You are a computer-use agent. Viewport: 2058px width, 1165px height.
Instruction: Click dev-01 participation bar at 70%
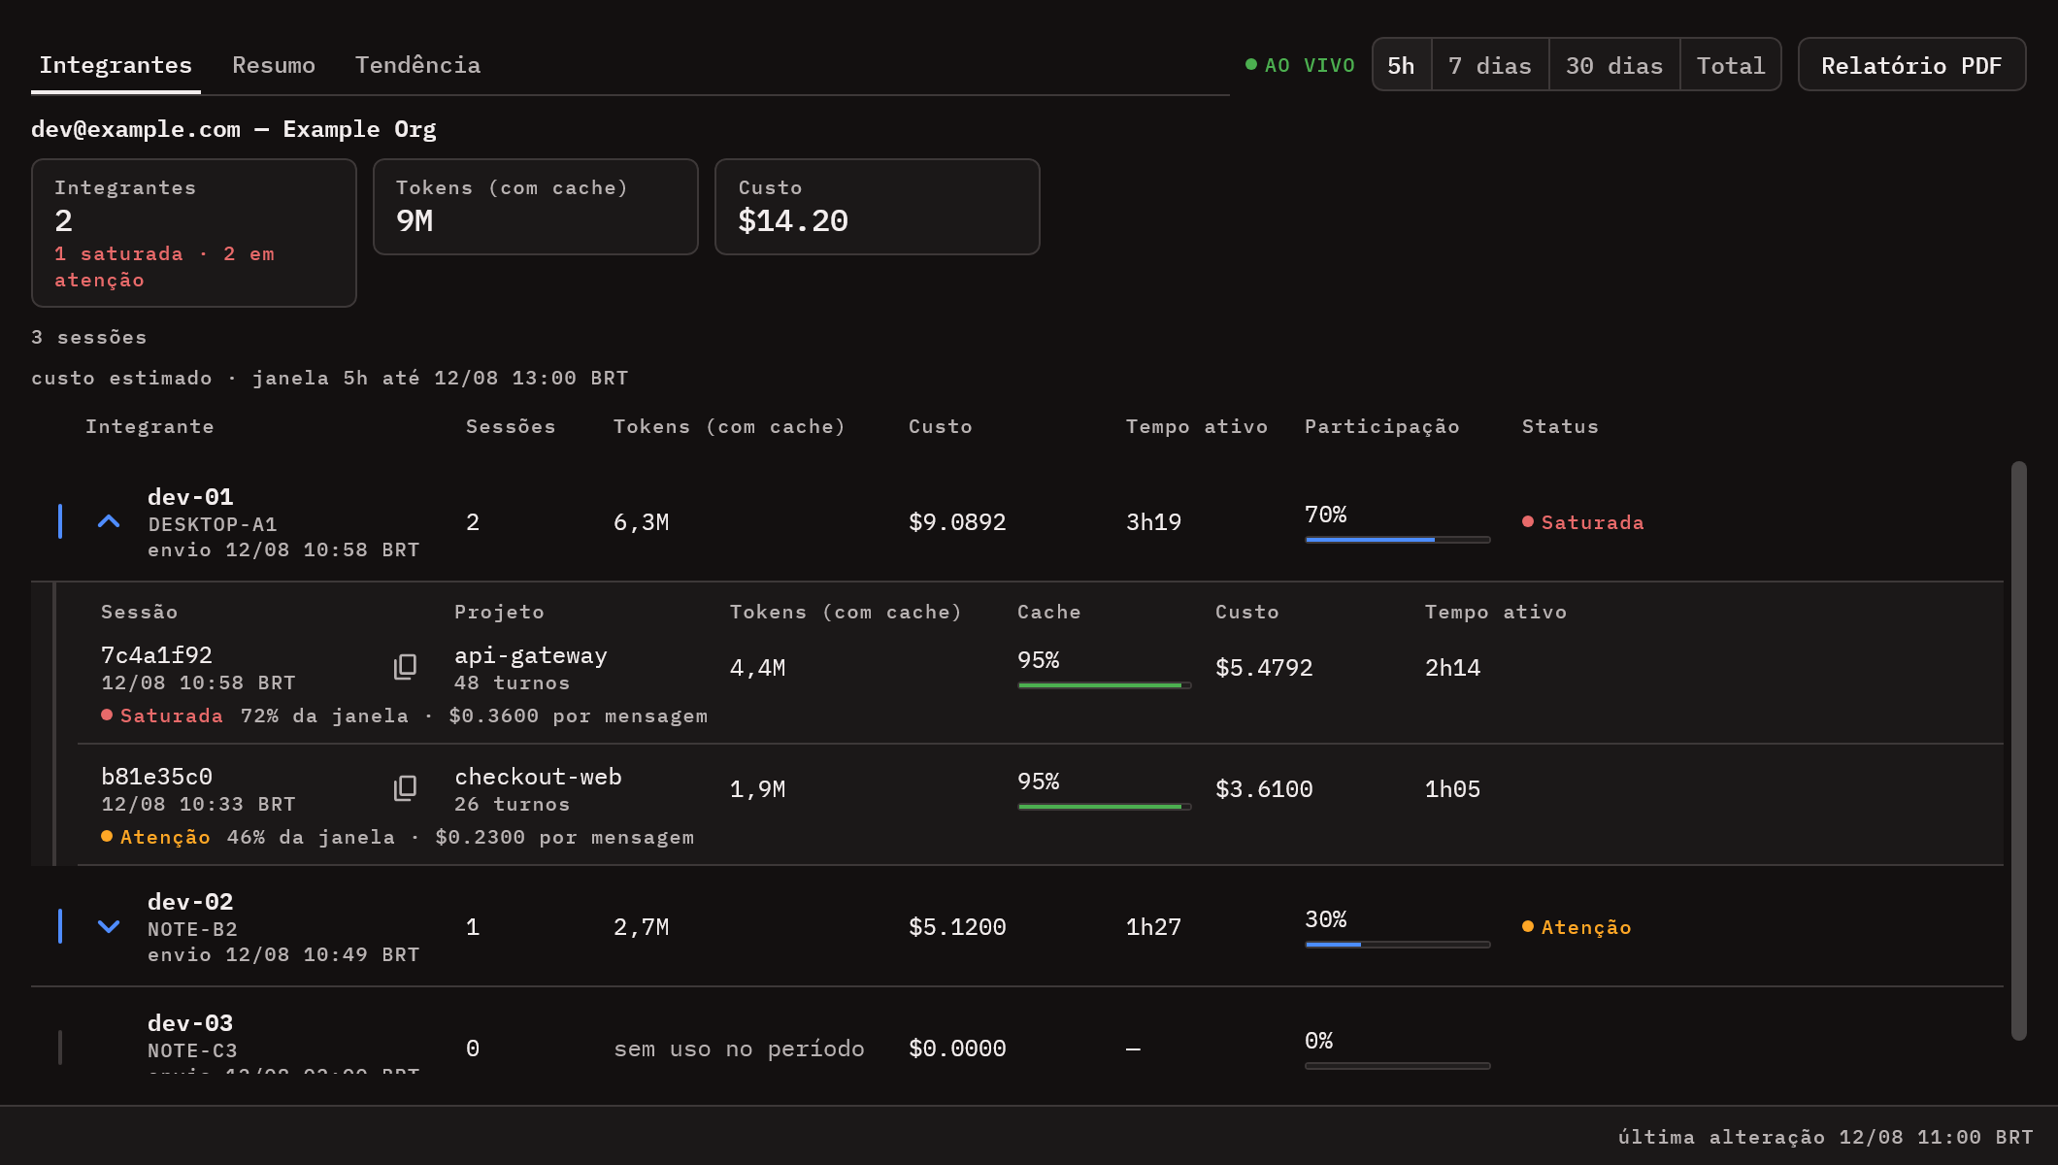(1397, 540)
